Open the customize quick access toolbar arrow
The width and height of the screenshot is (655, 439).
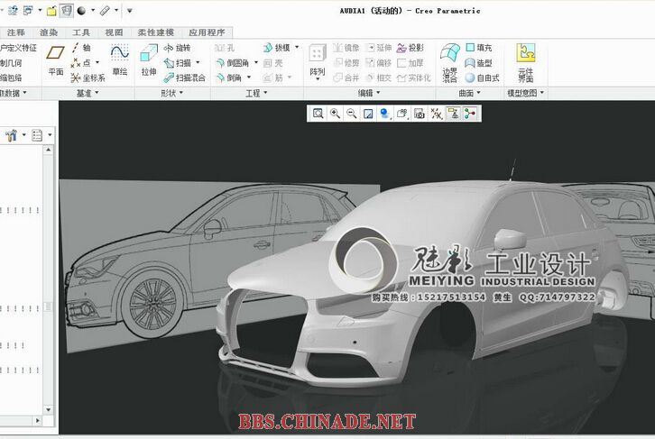[x=130, y=11]
